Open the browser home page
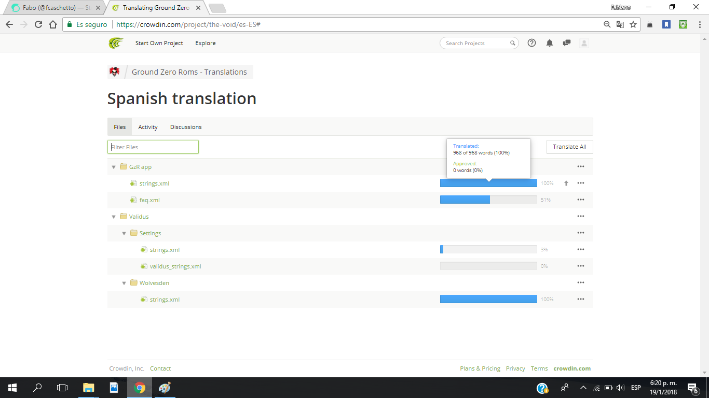Viewport: 709px width, 398px height. pos(52,24)
